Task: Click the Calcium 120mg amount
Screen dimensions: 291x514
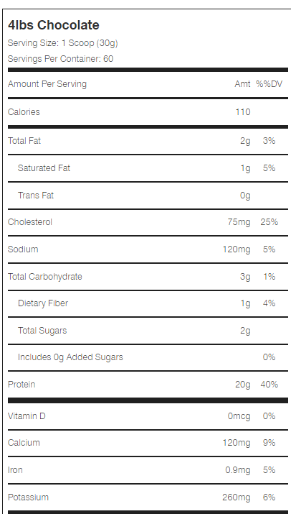Action: [237, 443]
